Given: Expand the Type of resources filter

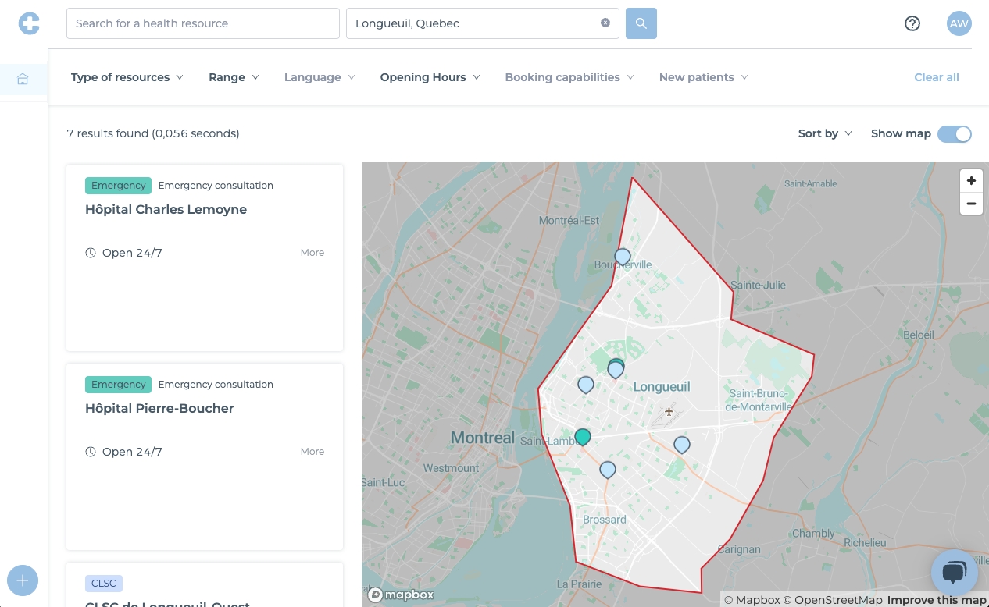Looking at the screenshot, I should pyautogui.click(x=127, y=77).
